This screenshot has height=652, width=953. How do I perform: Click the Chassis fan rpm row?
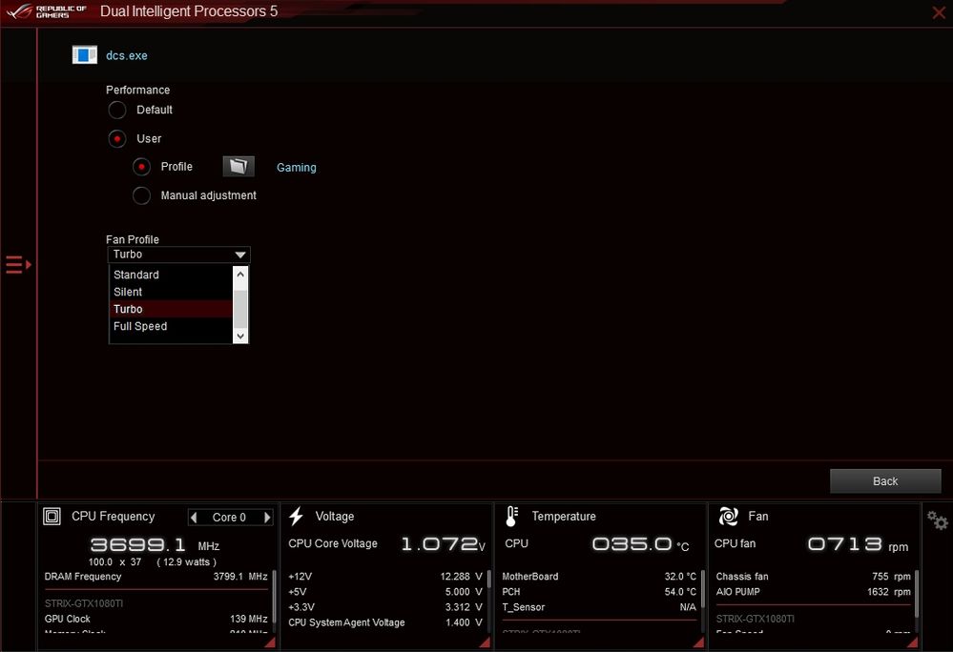813,577
